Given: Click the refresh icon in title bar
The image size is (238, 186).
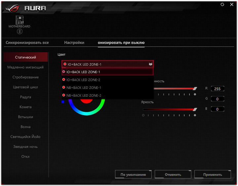Looking at the screenshot, I should click(x=222, y=5).
